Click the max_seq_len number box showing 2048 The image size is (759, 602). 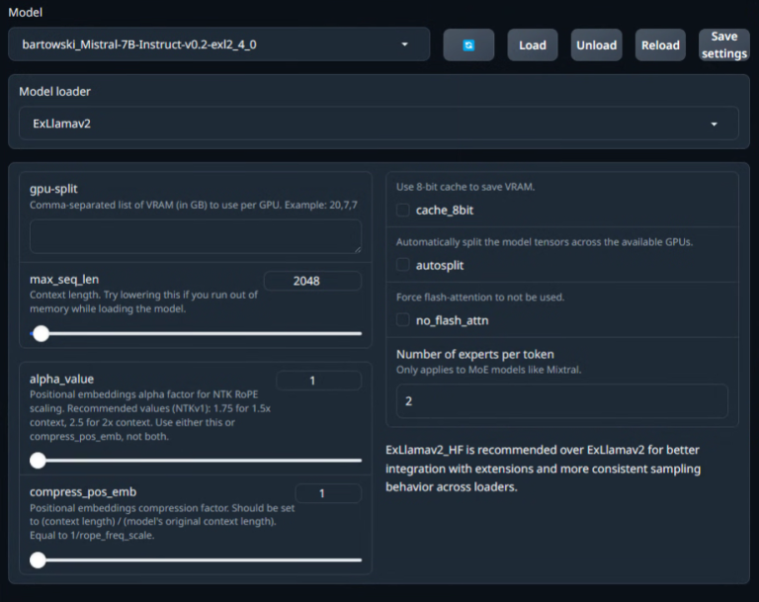(312, 281)
